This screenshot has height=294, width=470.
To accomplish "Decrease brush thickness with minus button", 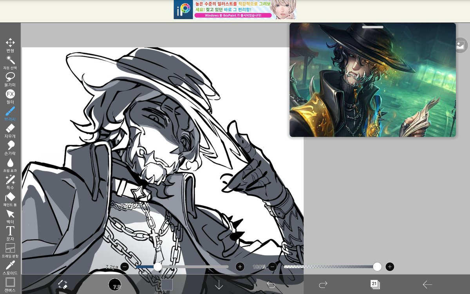I will (x=125, y=267).
